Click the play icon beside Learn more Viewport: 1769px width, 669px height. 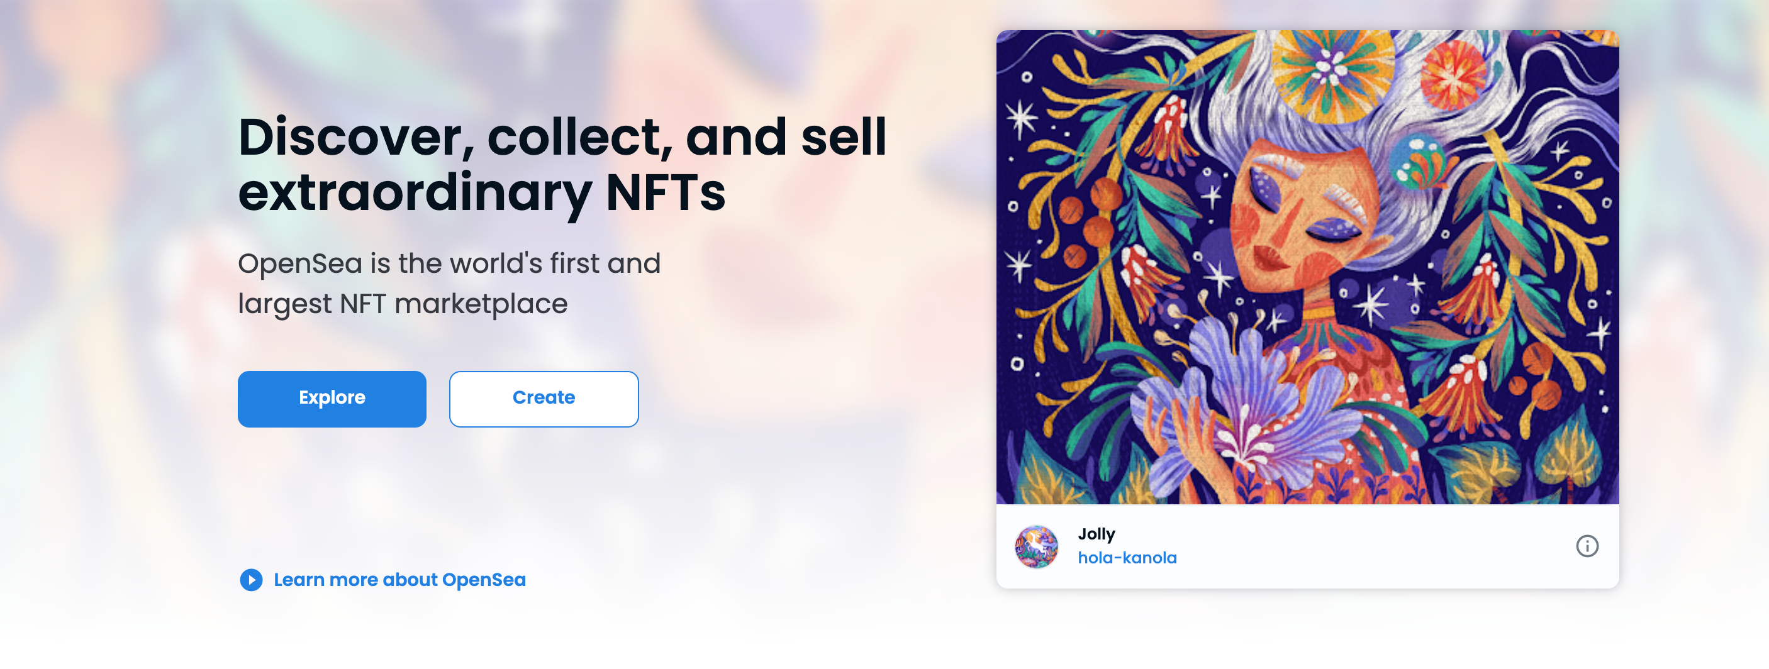[x=252, y=580]
